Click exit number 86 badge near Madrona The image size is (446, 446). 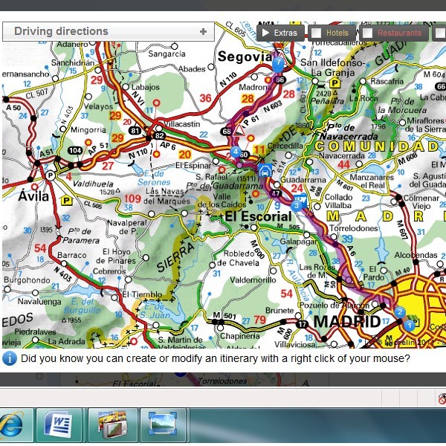pyautogui.click(x=280, y=80)
